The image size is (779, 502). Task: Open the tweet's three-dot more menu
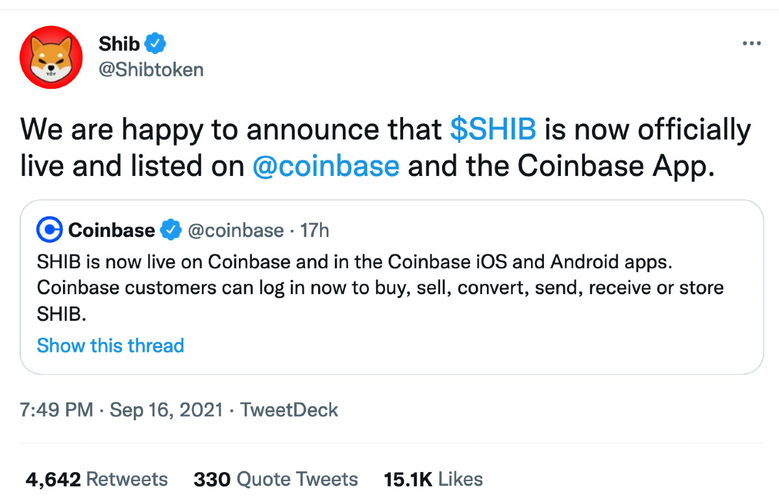(x=751, y=44)
